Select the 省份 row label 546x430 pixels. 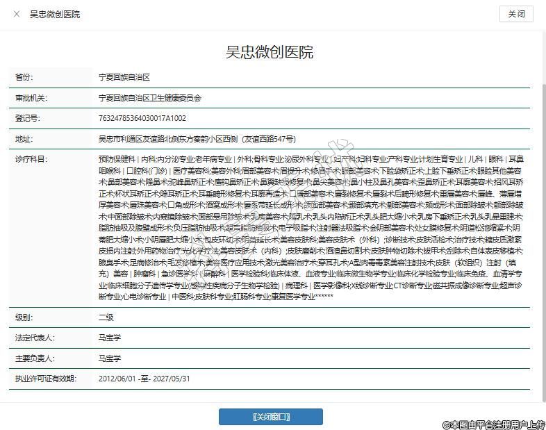click(x=24, y=78)
